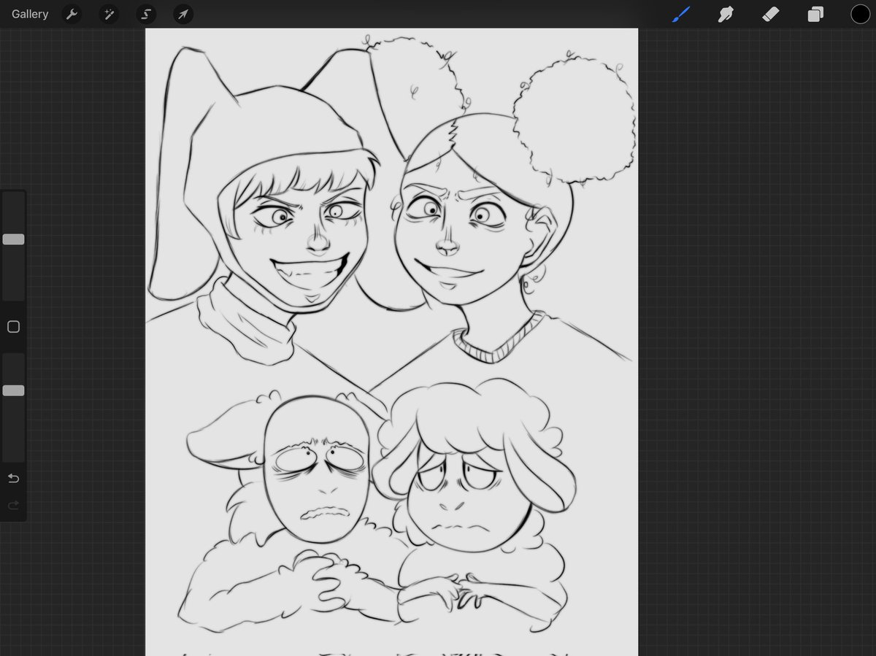
Task: Redo the last undone stroke
Action: point(13,505)
